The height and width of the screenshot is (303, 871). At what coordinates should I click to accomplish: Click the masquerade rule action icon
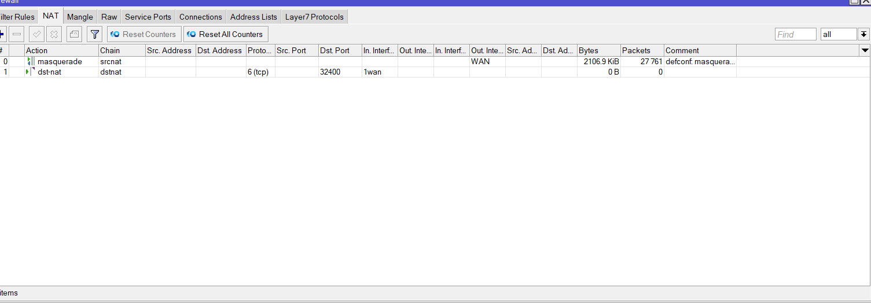pos(30,61)
